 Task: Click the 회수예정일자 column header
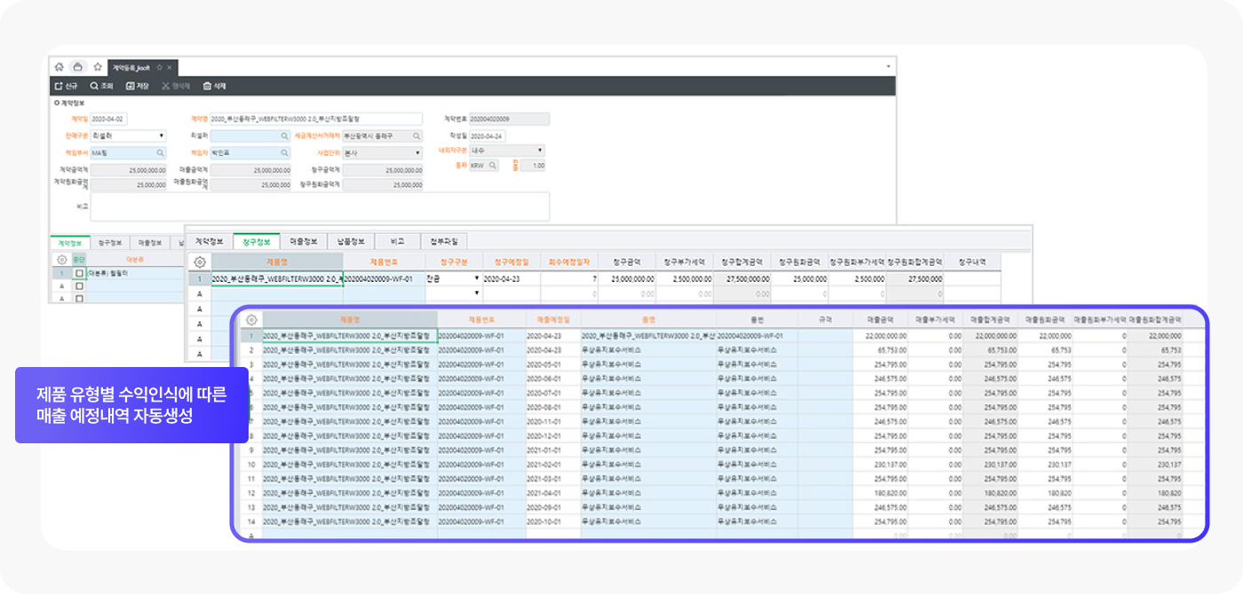click(568, 262)
